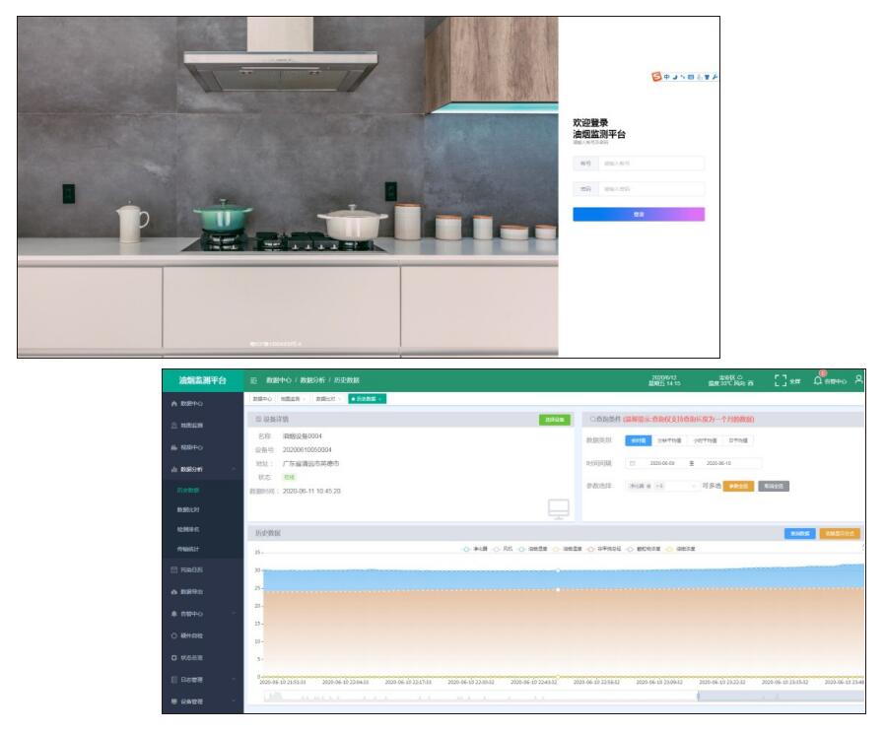Open 数据中心 in the left sidebar
The width and height of the screenshot is (886, 732).
click(x=190, y=403)
